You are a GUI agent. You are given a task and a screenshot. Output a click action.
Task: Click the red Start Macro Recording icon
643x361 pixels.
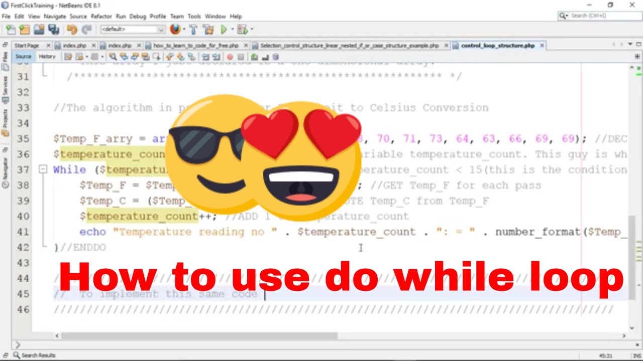(230, 57)
